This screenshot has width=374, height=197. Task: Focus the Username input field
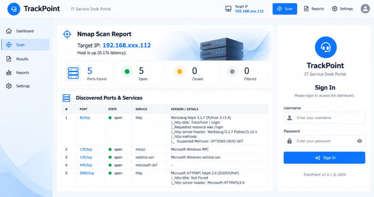(x=324, y=118)
